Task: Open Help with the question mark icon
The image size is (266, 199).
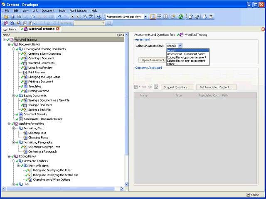Action: tap(99, 17)
